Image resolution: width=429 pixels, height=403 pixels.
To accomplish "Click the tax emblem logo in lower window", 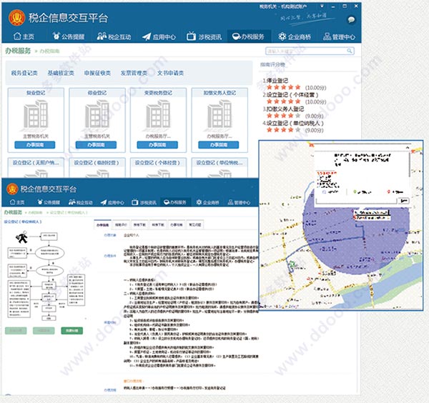I will click(x=12, y=189).
